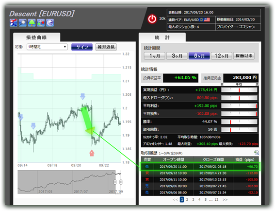
Task: Click the export icon above trade history
Action: [256, 153]
